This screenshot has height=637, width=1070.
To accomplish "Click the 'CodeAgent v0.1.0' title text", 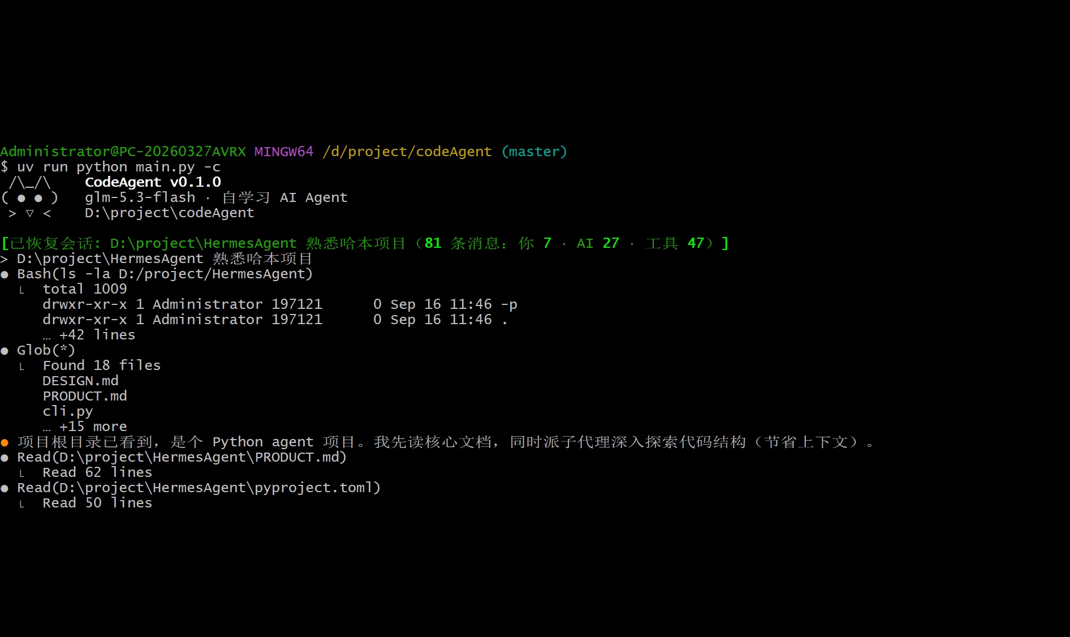I will (153, 182).
